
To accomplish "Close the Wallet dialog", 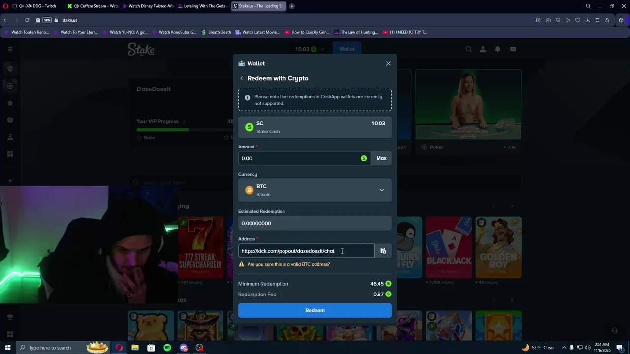I will [x=388, y=63].
